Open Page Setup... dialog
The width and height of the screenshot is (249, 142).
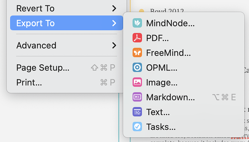66,68
